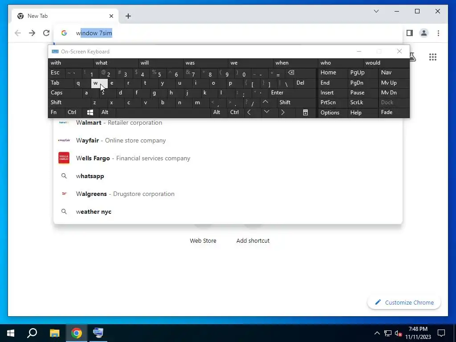Click Chrome's back navigation arrow

[x=18, y=33]
